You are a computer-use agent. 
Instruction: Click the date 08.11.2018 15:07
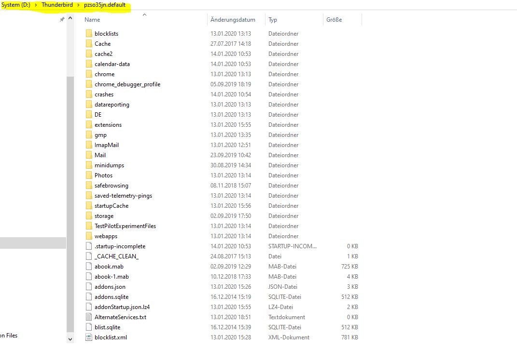(x=230, y=186)
